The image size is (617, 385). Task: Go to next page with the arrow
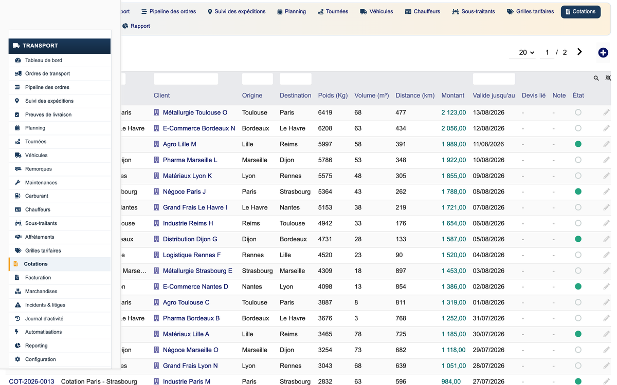[x=579, y=52]
